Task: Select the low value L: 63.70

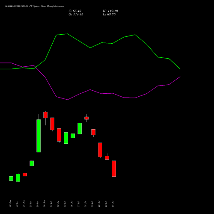Action: click(109, 15)
